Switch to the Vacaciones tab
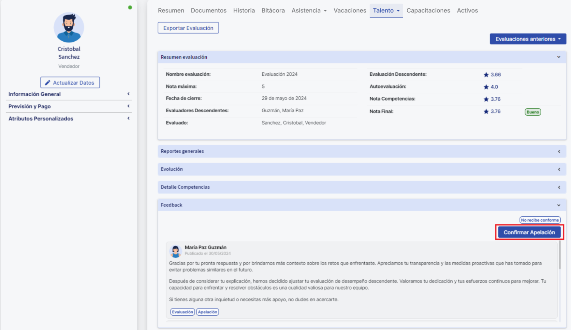Image resolution: width=571 pixels, height=330 pixels. (349, 10)
